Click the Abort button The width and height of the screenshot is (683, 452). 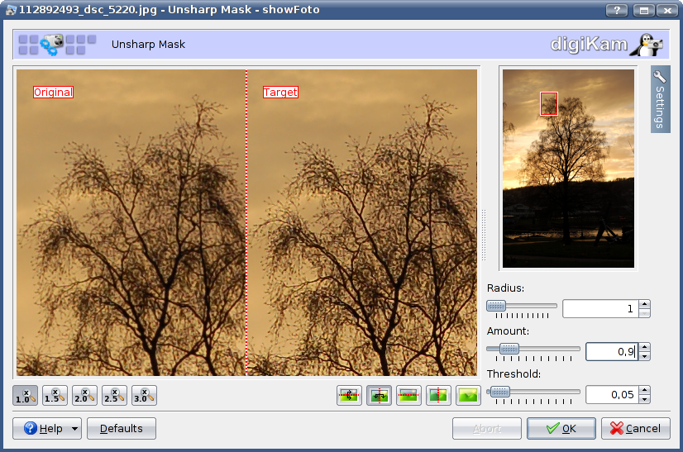pos(487,429)
